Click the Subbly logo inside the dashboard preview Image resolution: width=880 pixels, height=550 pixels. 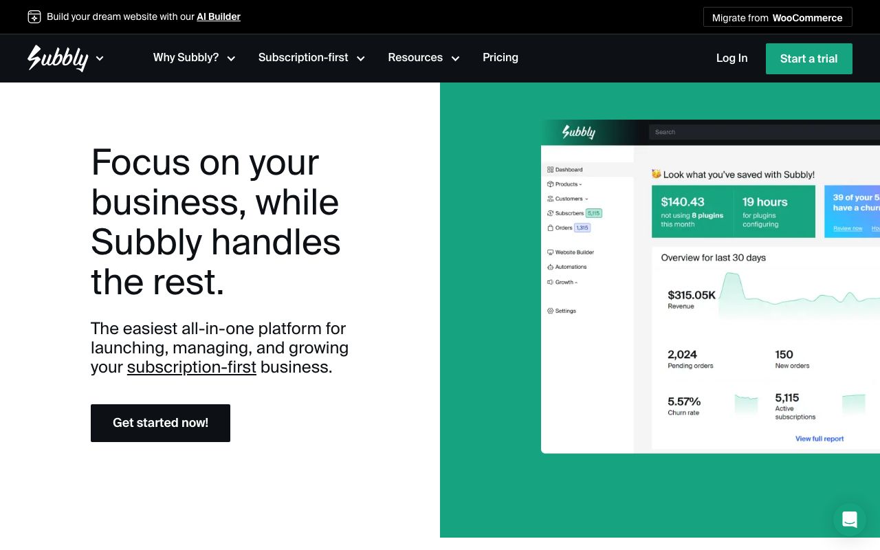click(579, 132)
